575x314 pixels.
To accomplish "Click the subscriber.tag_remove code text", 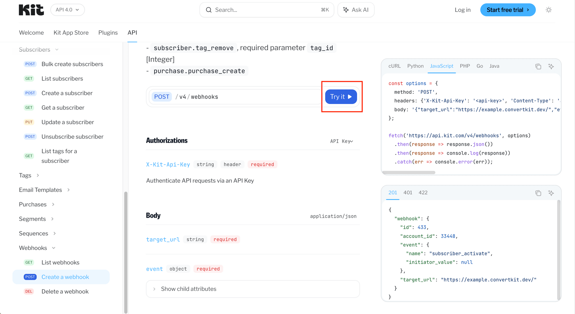I will pyautogui.click(x=193, y=48).
